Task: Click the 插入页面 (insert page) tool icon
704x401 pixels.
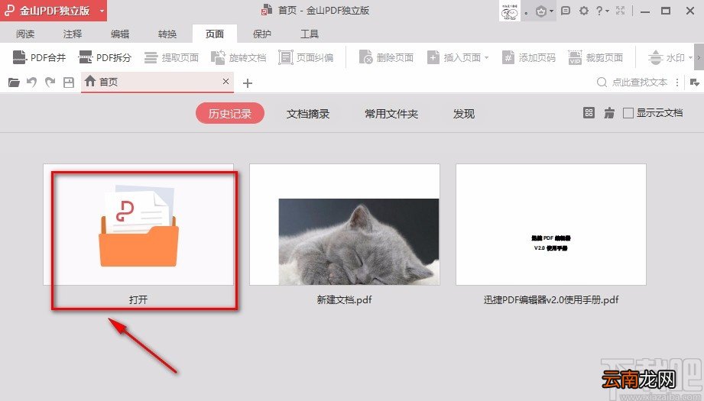Action: pyautogui.click(x=433, y=57)
